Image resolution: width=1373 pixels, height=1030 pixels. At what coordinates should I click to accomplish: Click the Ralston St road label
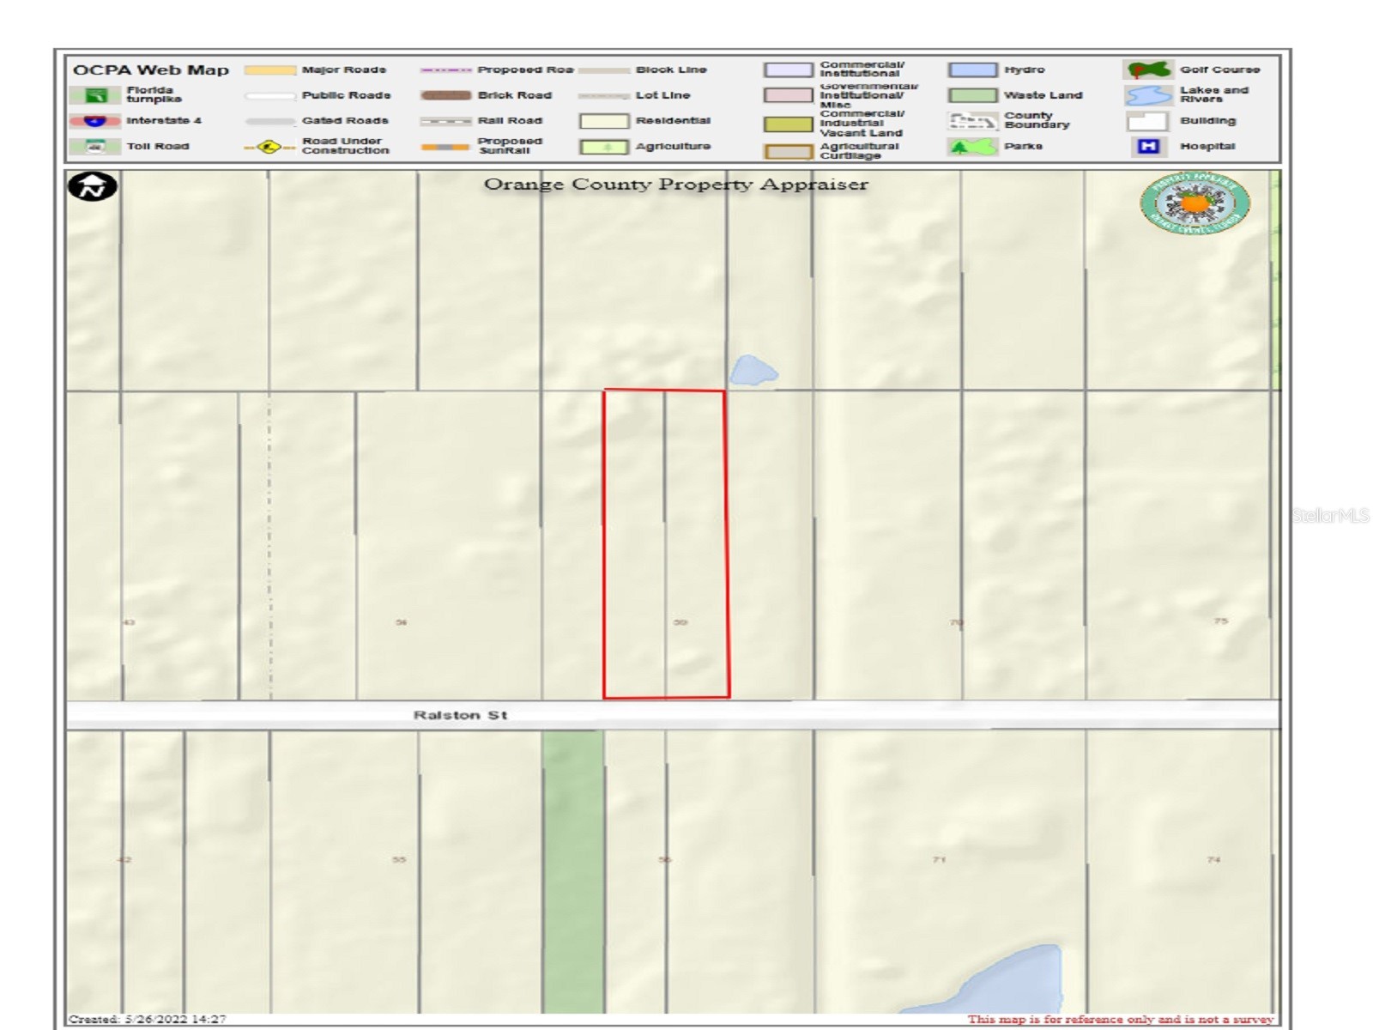click(460, 714)
